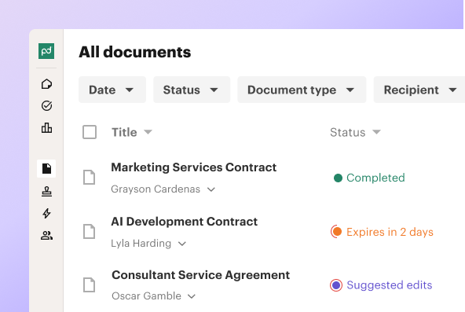The image size is (465, 312).
Task: Open the bar chart reports icon
Action: [x=46, y=128]
